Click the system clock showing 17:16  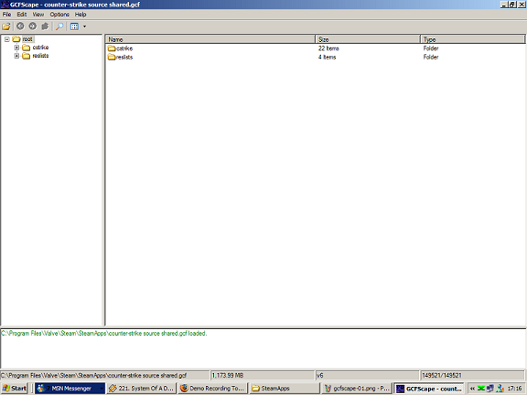click(514, 389)
